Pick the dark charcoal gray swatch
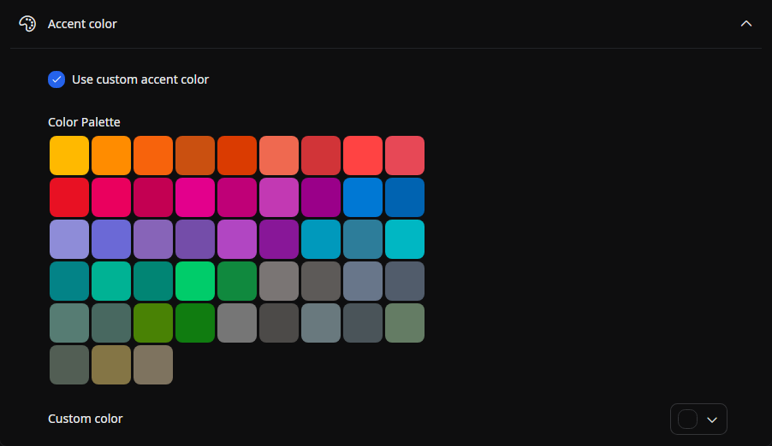This screenshot has height=446, width=772. click(279, 323)
